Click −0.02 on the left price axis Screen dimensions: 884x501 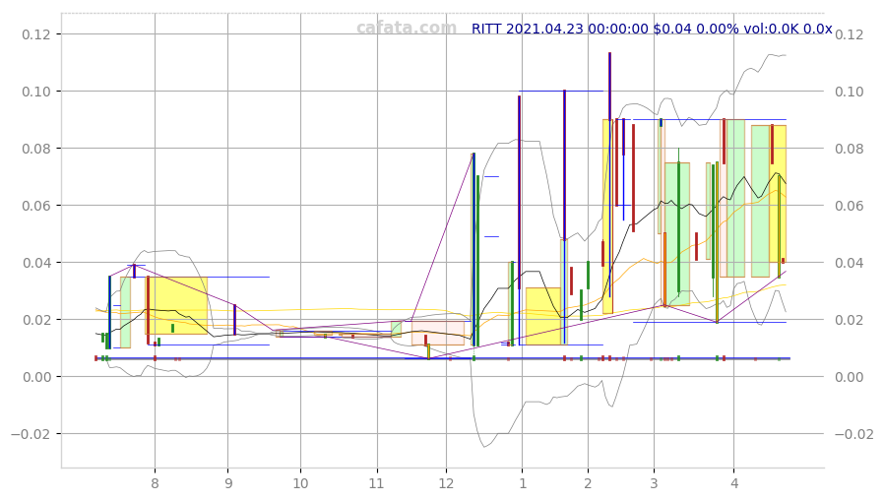tap(31, 434)
